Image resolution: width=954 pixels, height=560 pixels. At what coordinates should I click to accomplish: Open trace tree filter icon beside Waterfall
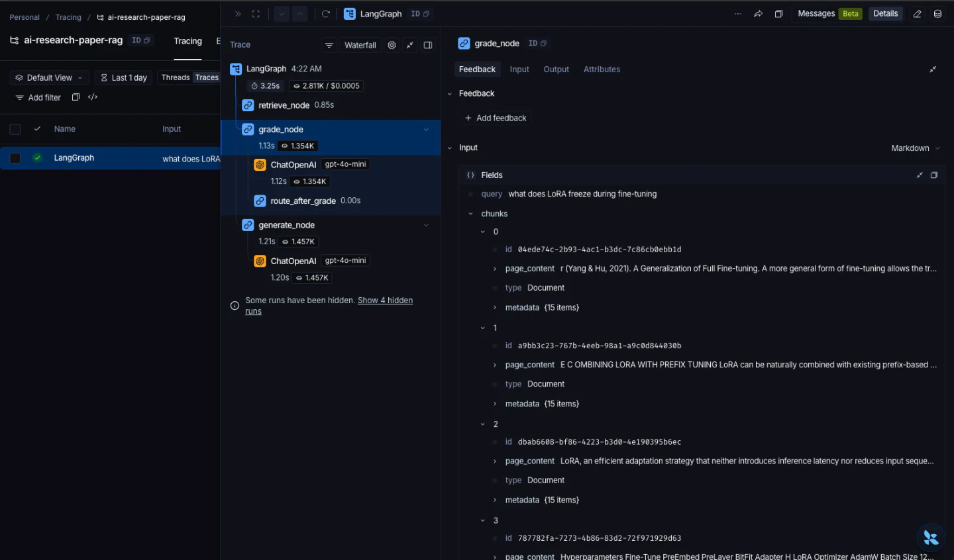click(329, 45)
